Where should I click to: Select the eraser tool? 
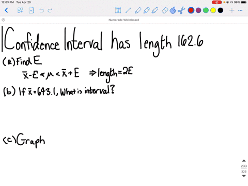pyautogui.click(x=165, y=10)
